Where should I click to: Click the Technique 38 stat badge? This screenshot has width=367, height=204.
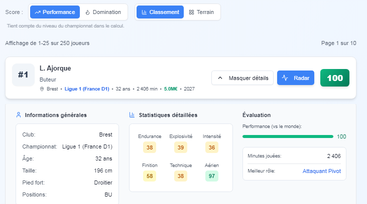point(181,176)
